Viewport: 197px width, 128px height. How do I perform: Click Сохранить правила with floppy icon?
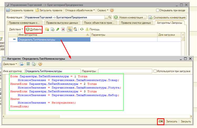pyautogui.click(x=20, y=10)
